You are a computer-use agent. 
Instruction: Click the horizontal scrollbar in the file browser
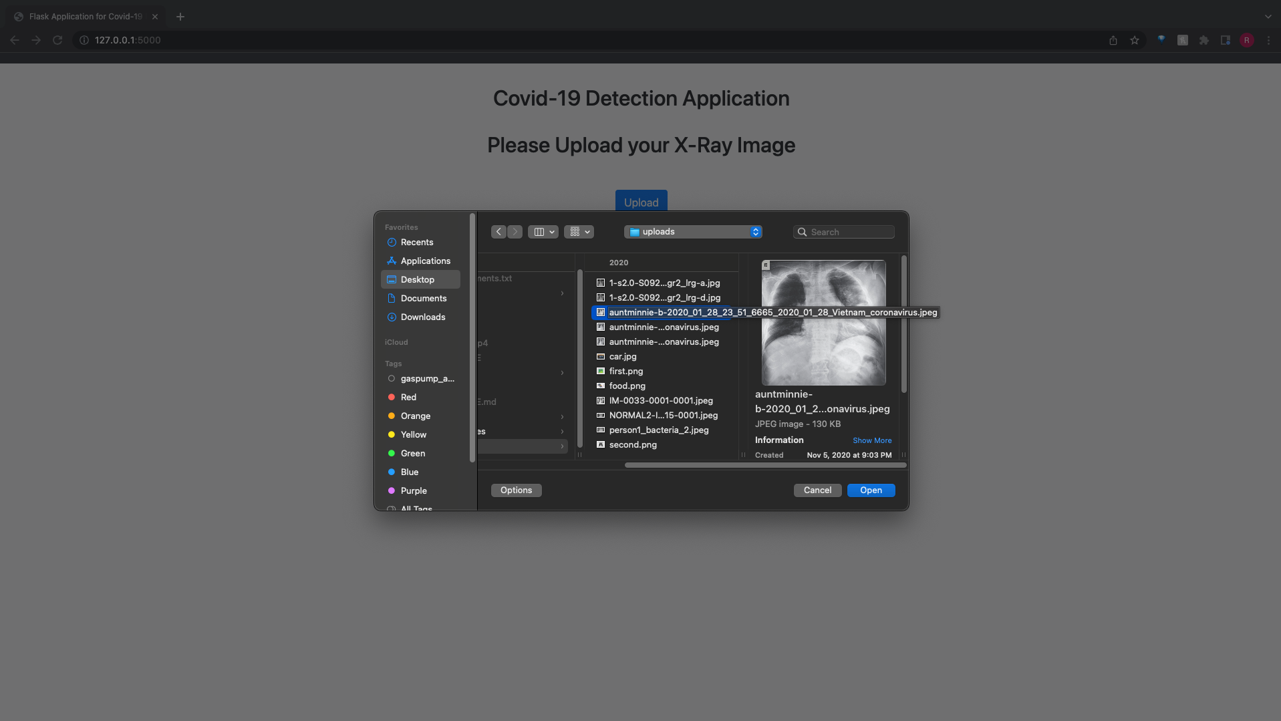(765, 465)
